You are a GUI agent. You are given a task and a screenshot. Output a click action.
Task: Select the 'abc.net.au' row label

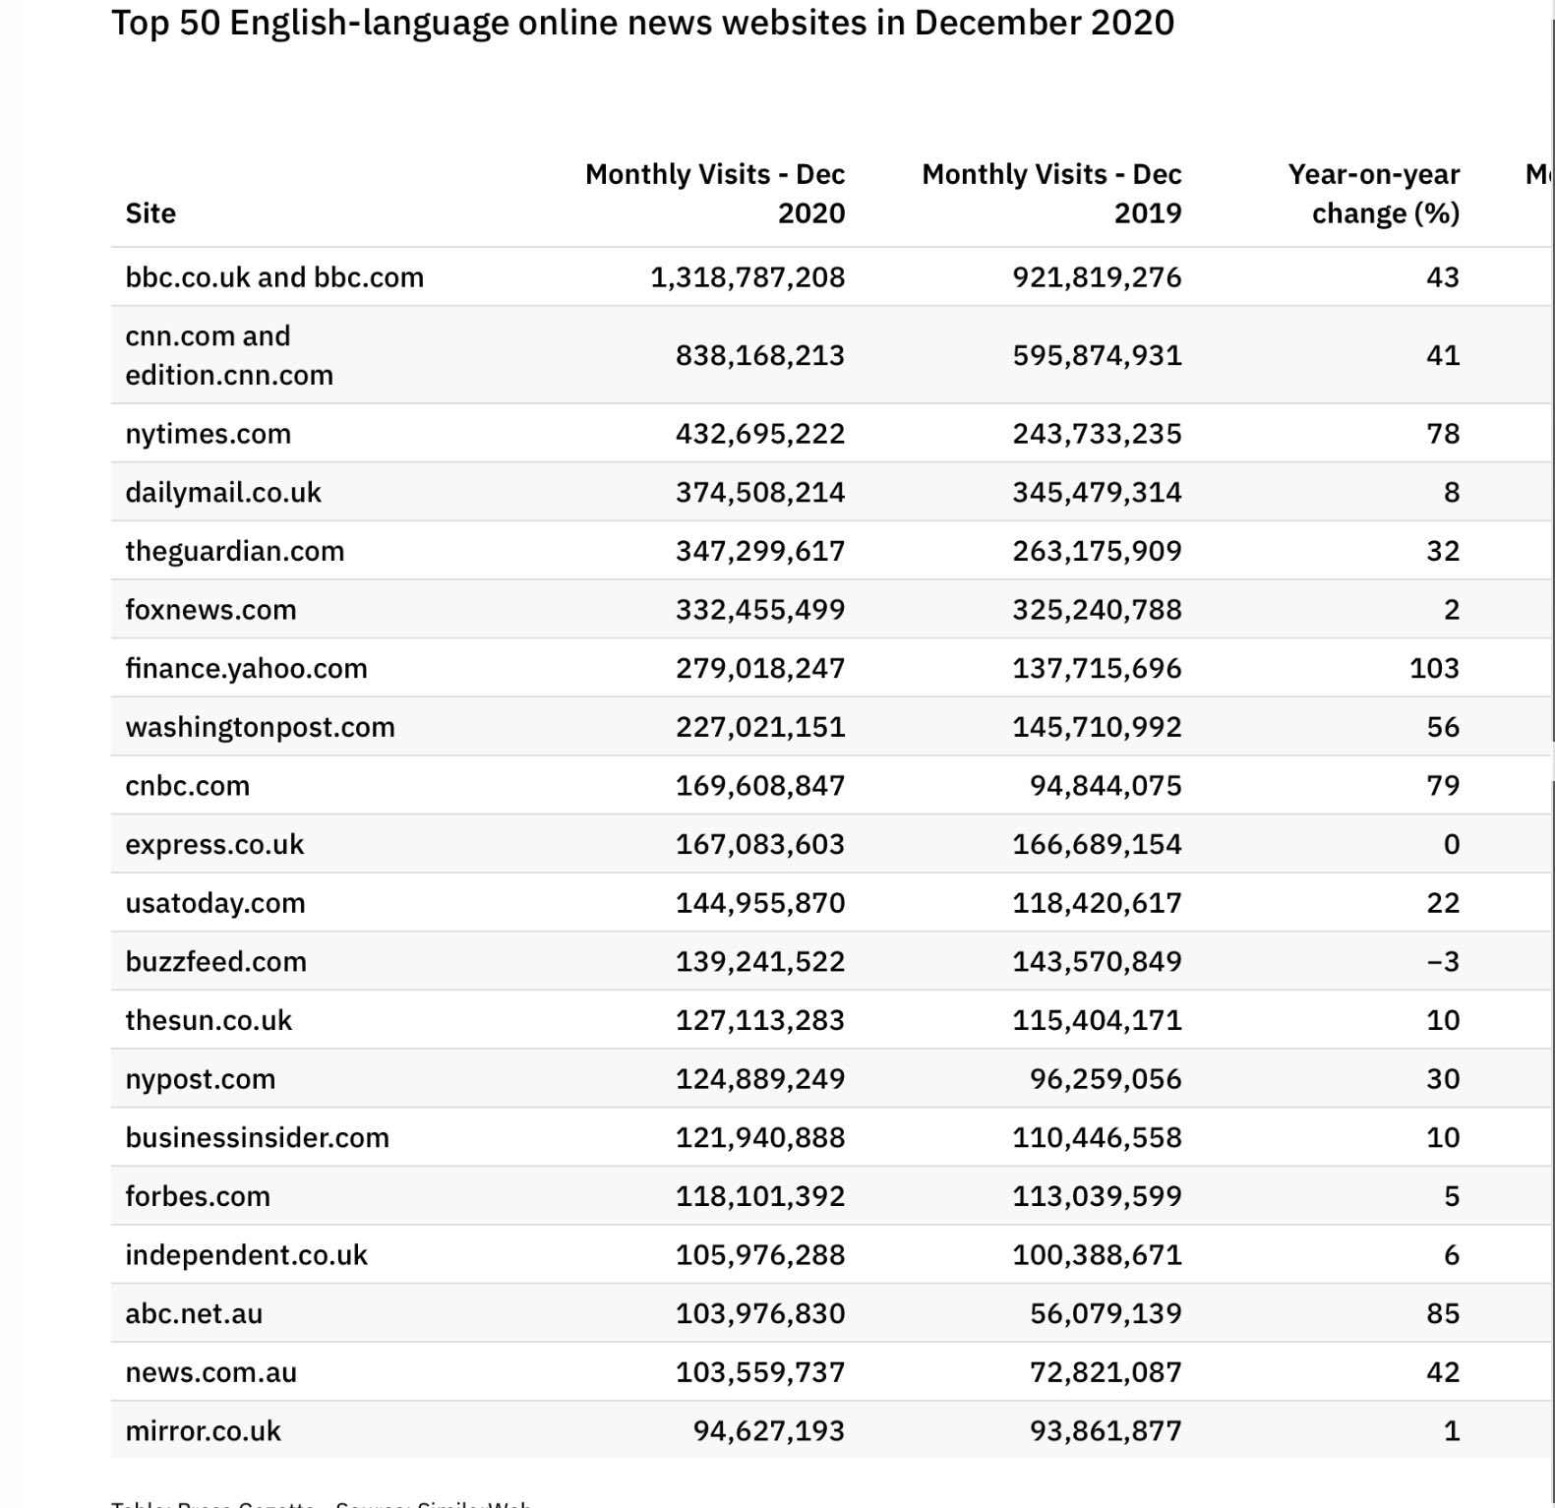point(194,1313)
